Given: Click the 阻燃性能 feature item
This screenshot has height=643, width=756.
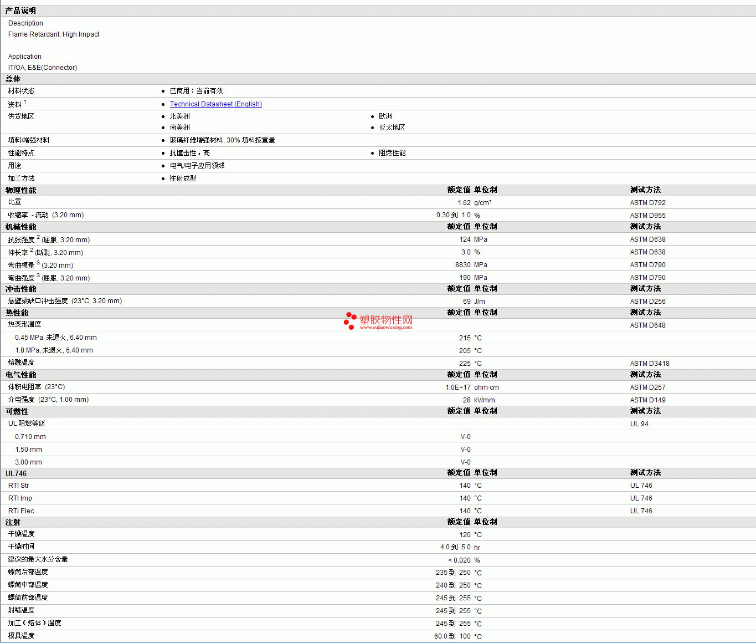Looking at the screenshot, I should tap(392, 153).
